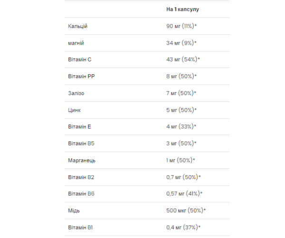Viewport: 285px width, 238px height.
Task: Click the 34 мг (9%) value
Action: (x=178, y=42)
